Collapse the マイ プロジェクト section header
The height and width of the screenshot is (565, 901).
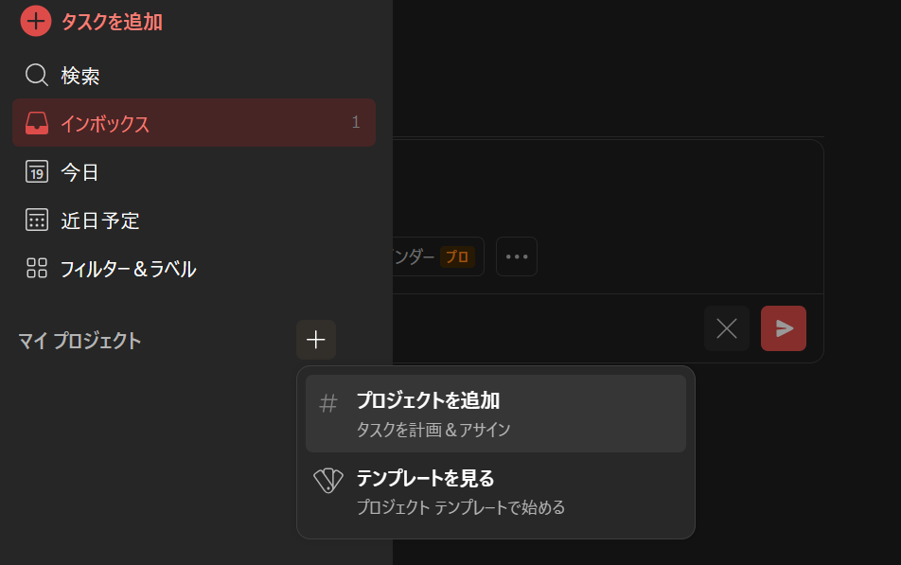79,341
